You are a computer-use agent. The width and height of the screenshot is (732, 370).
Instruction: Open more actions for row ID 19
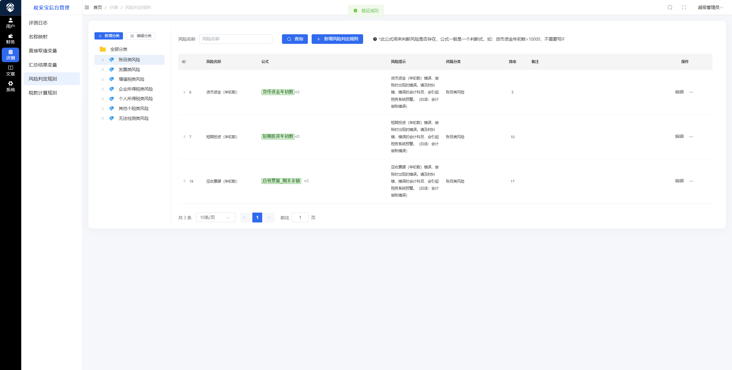691,181
